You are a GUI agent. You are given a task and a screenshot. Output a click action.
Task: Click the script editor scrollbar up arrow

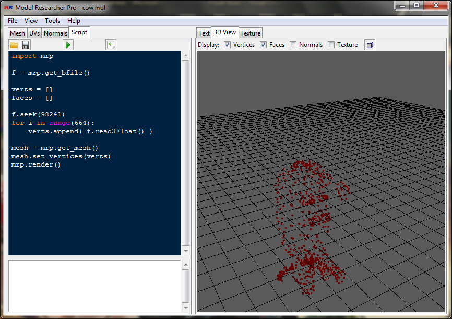186,55
